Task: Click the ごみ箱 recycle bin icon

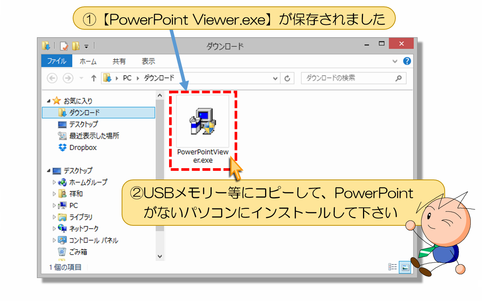Action: tap(62, 252)
